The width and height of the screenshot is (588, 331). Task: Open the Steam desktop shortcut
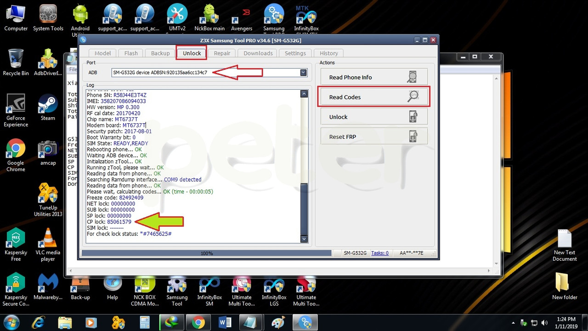(48, 107)
